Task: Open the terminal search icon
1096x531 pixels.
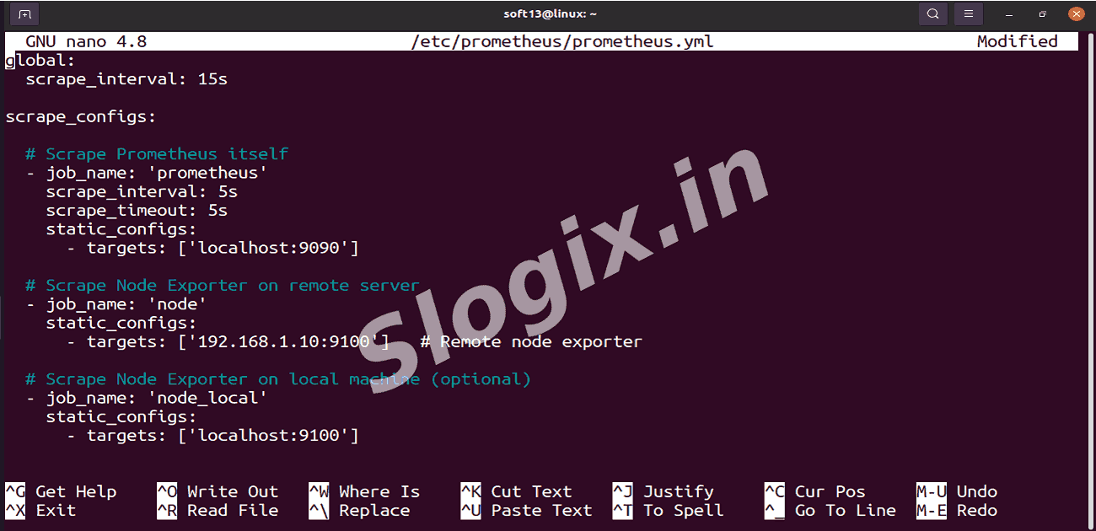Action: [x=932, y=13]
